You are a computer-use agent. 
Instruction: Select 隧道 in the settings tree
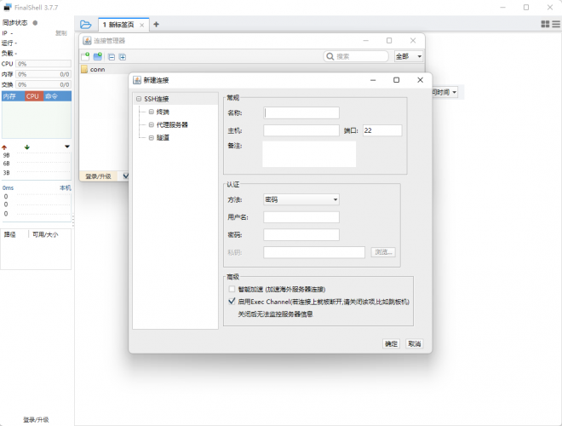(163, 138)
